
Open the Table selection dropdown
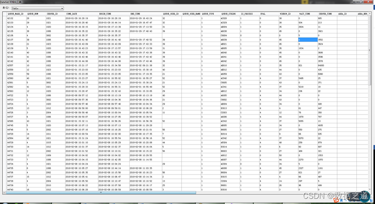tap(38, 8)
